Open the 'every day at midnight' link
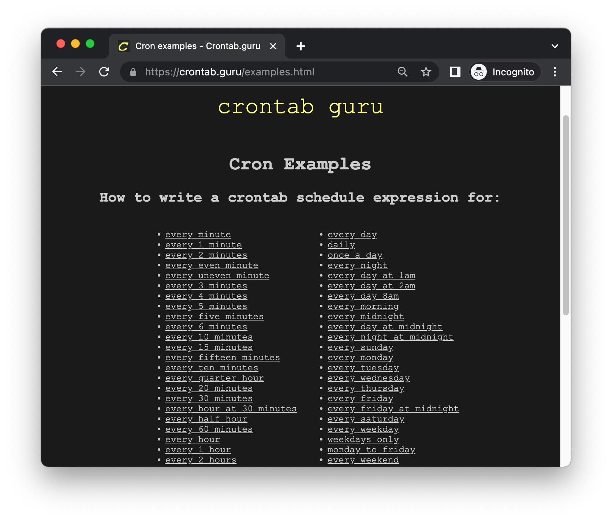This screenshot has width=612, height=521. 385,327
